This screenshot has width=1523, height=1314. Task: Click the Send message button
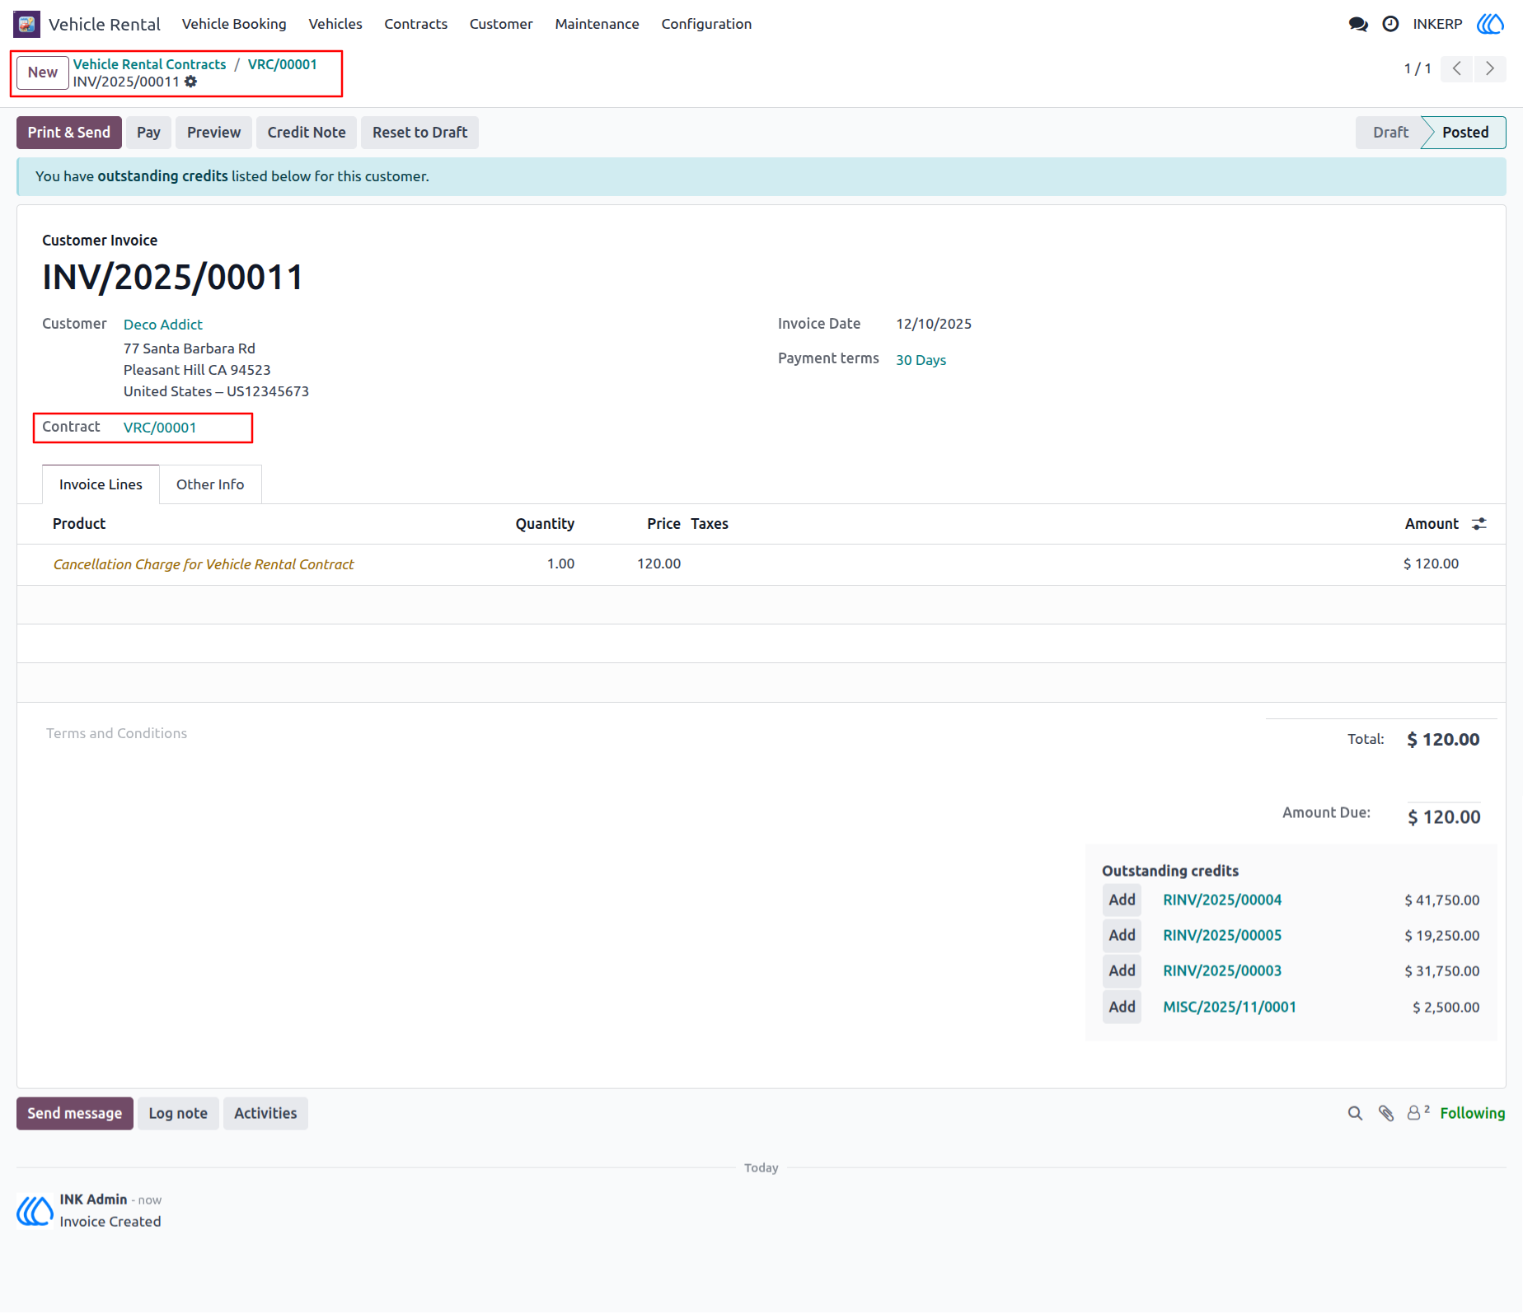pyautogui.click(x=75, y=1114)
